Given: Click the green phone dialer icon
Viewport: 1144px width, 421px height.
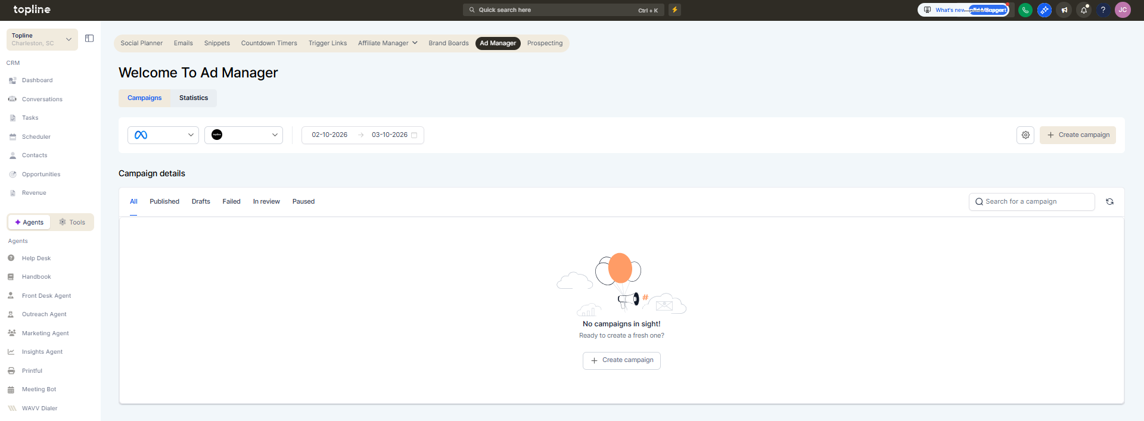Looking at the screenshot, I should coord(1025,10).
